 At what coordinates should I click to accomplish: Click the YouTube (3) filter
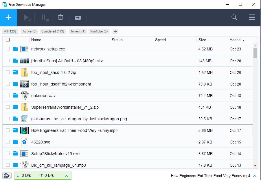click(x=99, y=31)
